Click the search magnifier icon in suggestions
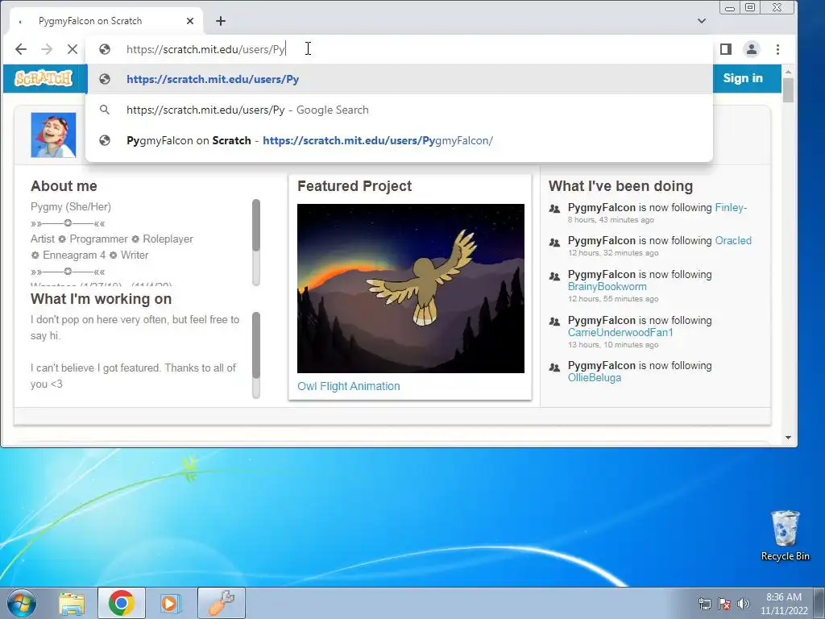This screenshot has width=825, height=619. pos(105,110)
